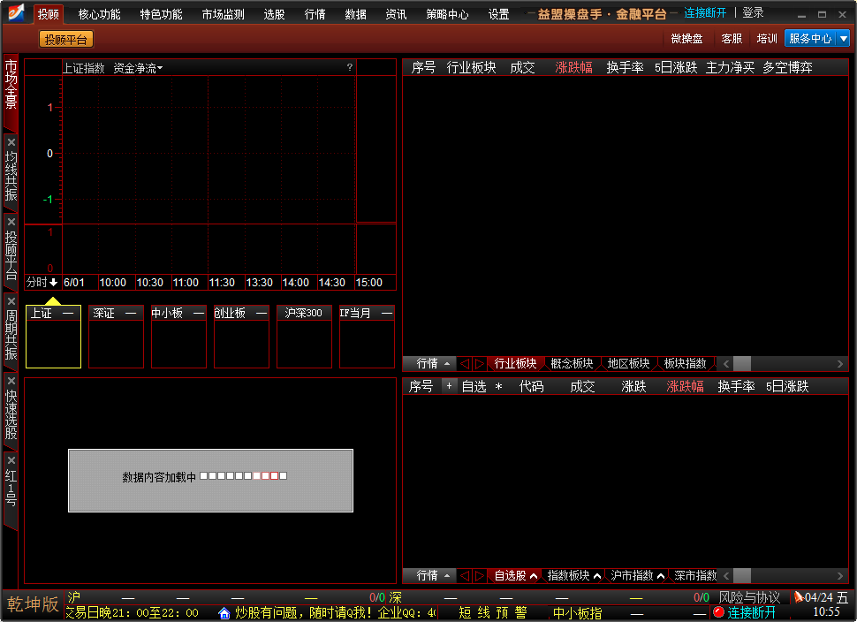Screen dimensions: 857x622
Task: Close the 投顾平台 sidebar tab
Action: 11,222
